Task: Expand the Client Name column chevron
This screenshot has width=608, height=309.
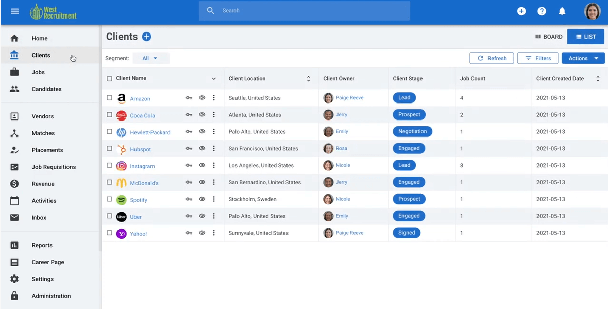Action: (214, 79)
